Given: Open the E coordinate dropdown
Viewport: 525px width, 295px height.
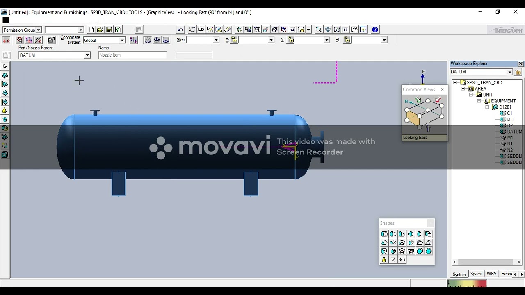Looking at the screenshot, I should pyautogui.click(x=271, y=40).
